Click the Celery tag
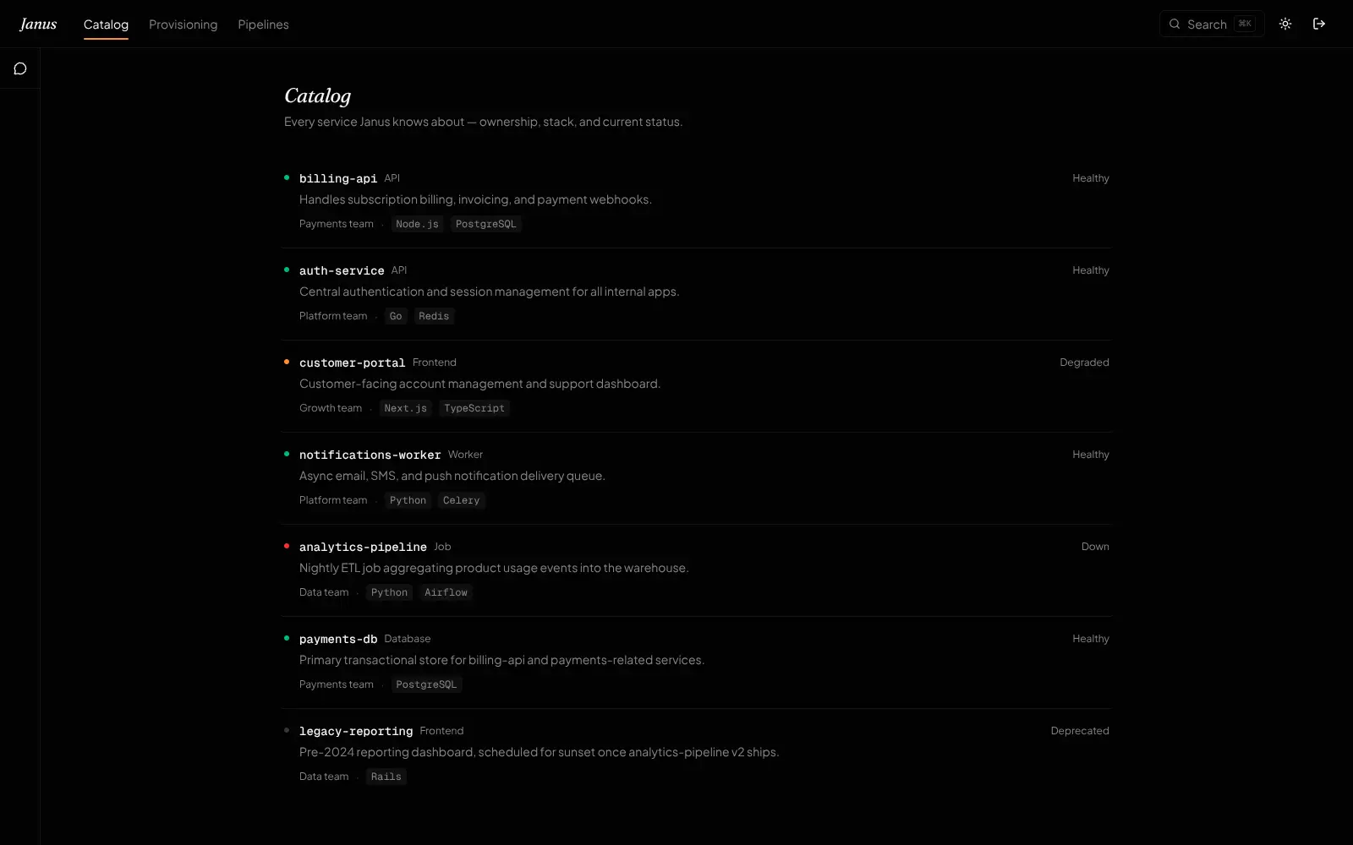 461,500
